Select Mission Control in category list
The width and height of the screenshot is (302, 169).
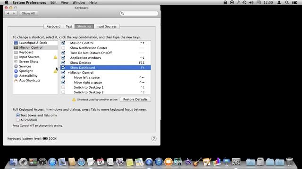[35, 47]
